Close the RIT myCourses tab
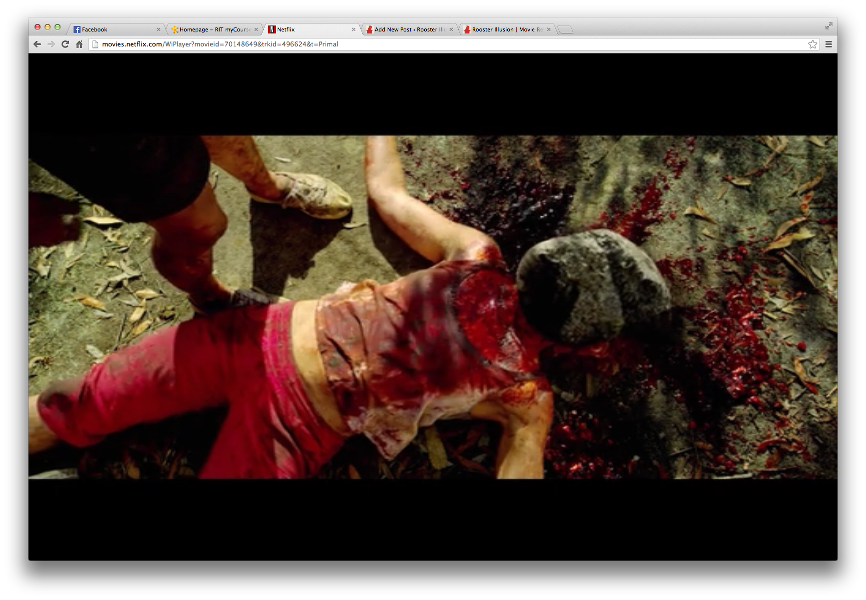 pyautogui.click(x=256, y=29)
